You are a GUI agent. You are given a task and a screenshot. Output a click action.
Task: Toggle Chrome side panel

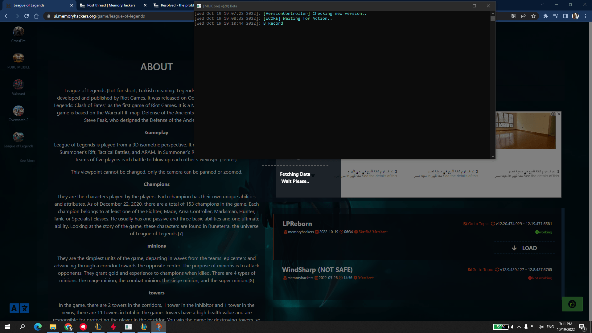(565, 16)
